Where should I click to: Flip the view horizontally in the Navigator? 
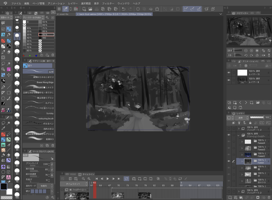click(x=263, y=55)
